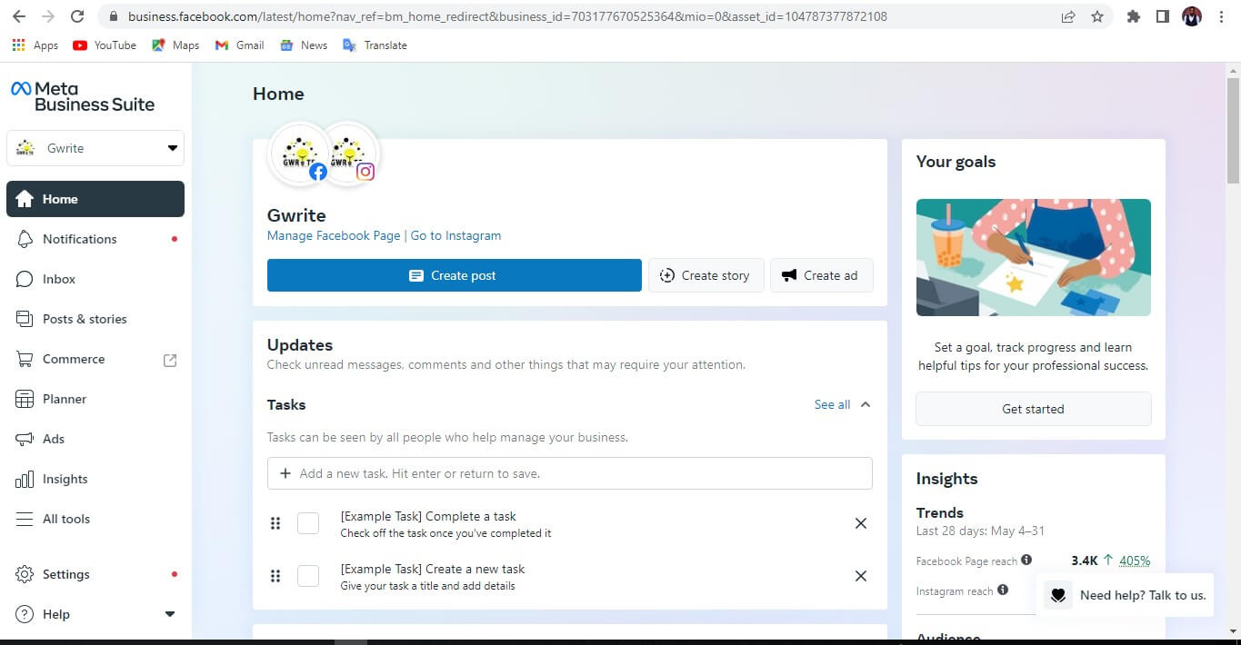Open the Ads section

coord(53,439)
